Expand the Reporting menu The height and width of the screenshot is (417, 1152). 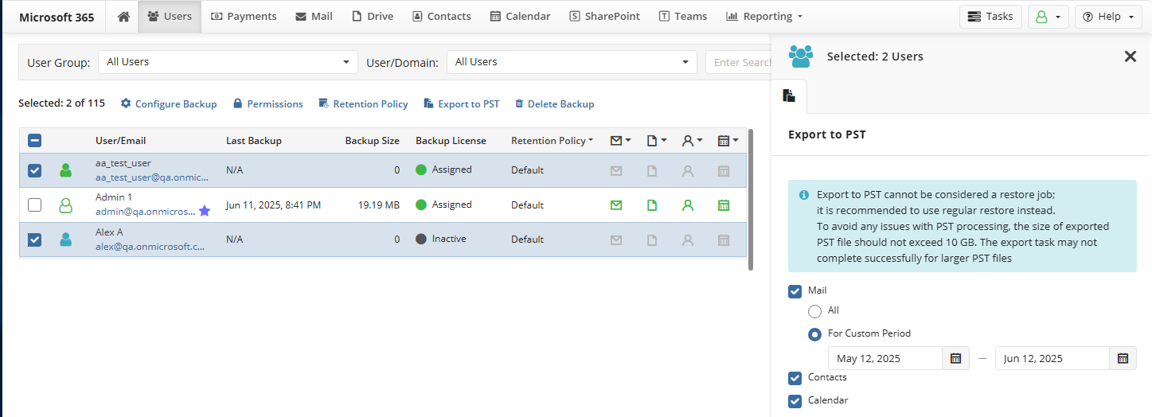point(763,16)
